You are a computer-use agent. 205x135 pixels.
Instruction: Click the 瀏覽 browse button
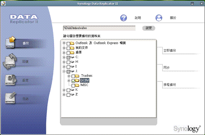(x=149, y=28)
